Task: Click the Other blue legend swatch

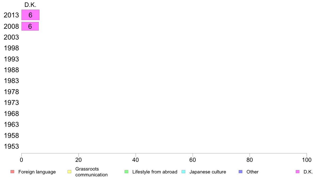Action: tap(241, 172)
